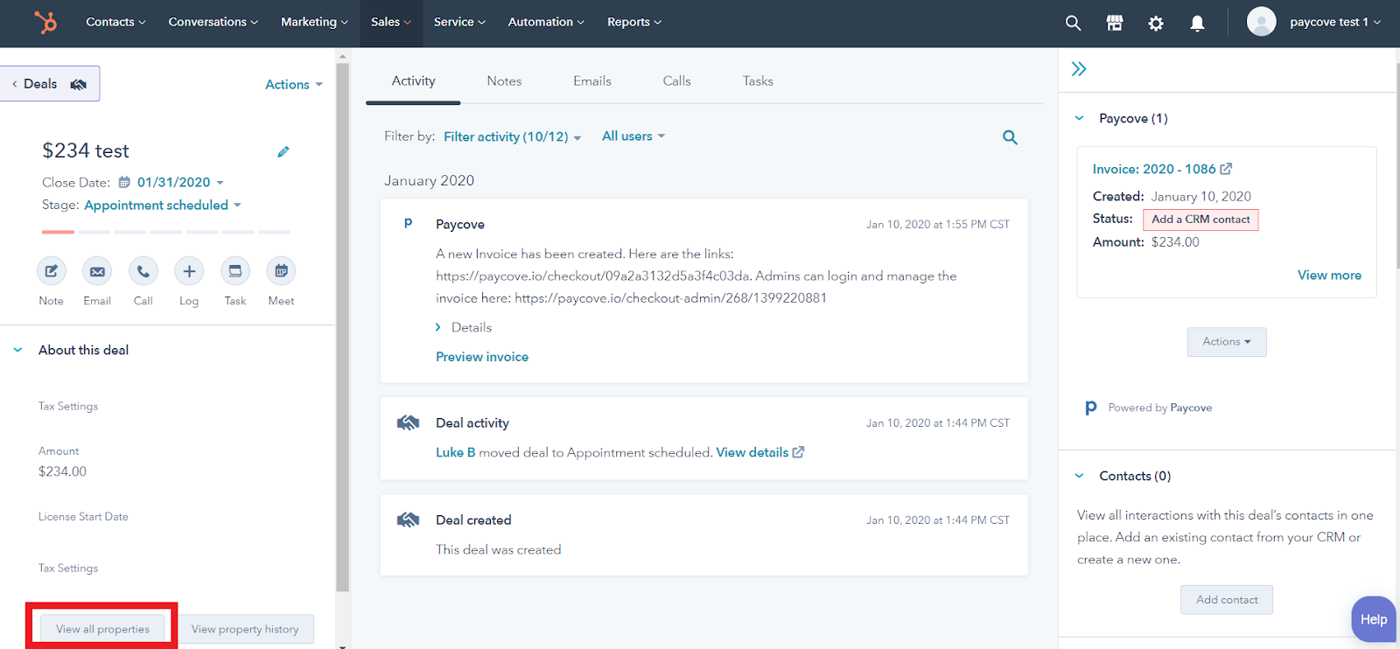Click the Add contact button
The height and width of the screenshot is (649, 1400).
1227,600
